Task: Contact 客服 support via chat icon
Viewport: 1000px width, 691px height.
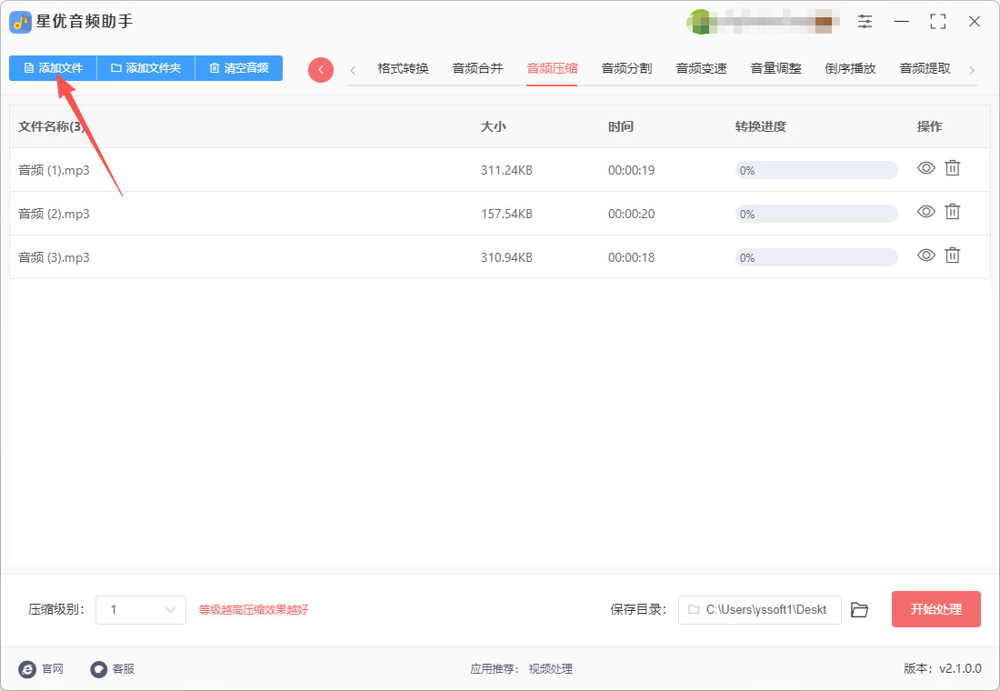Action: [99, 668]
